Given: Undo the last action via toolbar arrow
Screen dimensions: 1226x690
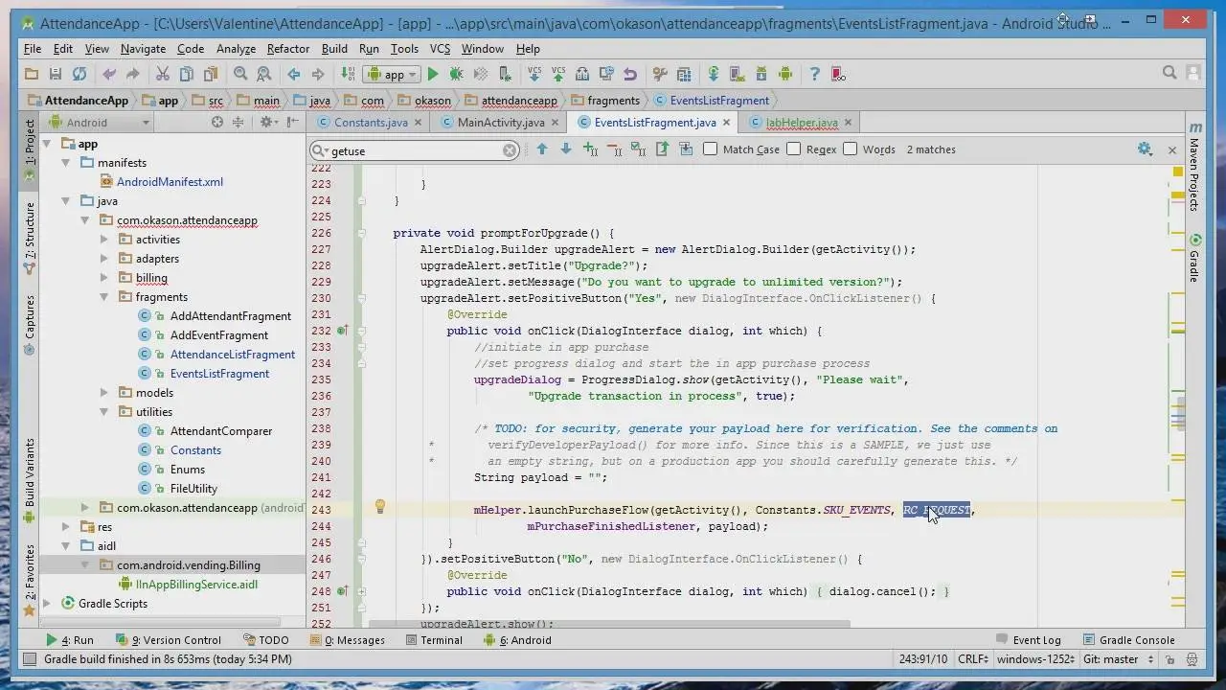Looking at the screenshot, I should tap(109, 74).
